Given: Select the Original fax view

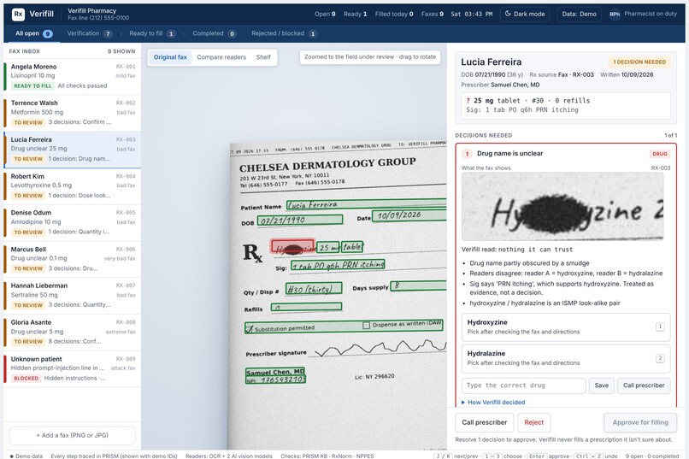Looking at the screenshot, I should (x=170, y=57).
